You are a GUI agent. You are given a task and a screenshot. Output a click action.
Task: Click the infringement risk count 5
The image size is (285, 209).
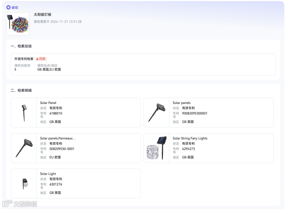click(x=16, y=69)
